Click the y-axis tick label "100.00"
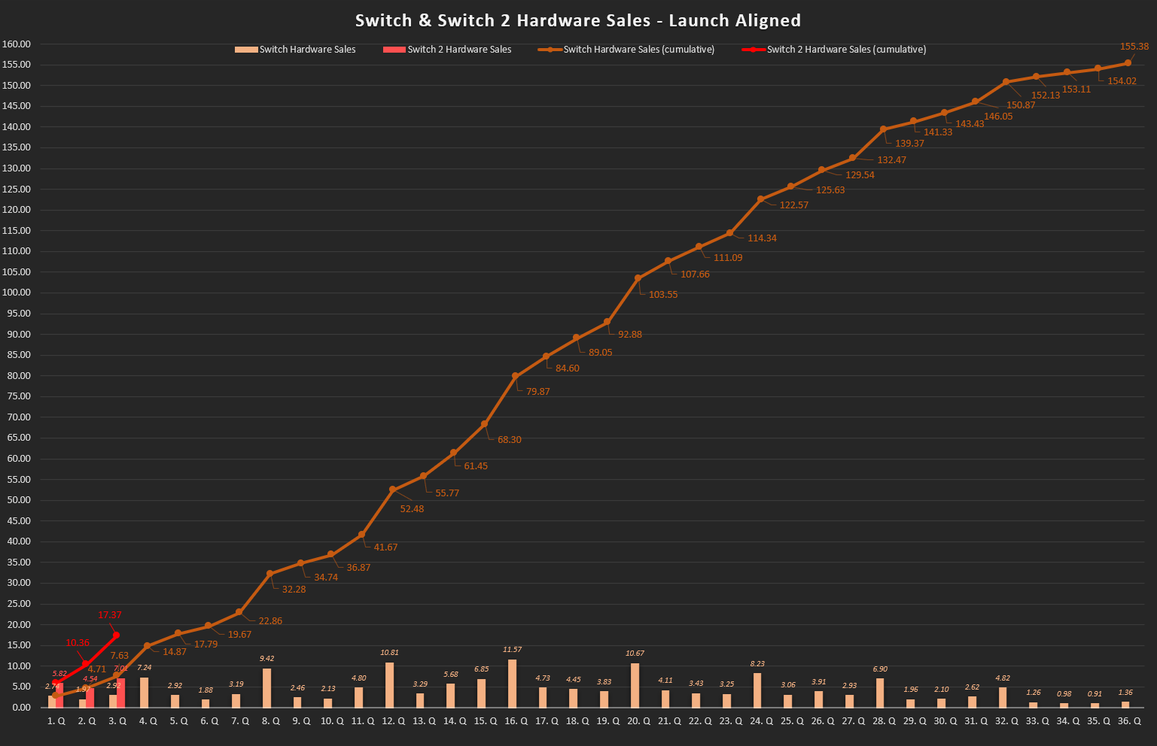The width and height of the screenshot is (1157, 746). click(16, 293)
